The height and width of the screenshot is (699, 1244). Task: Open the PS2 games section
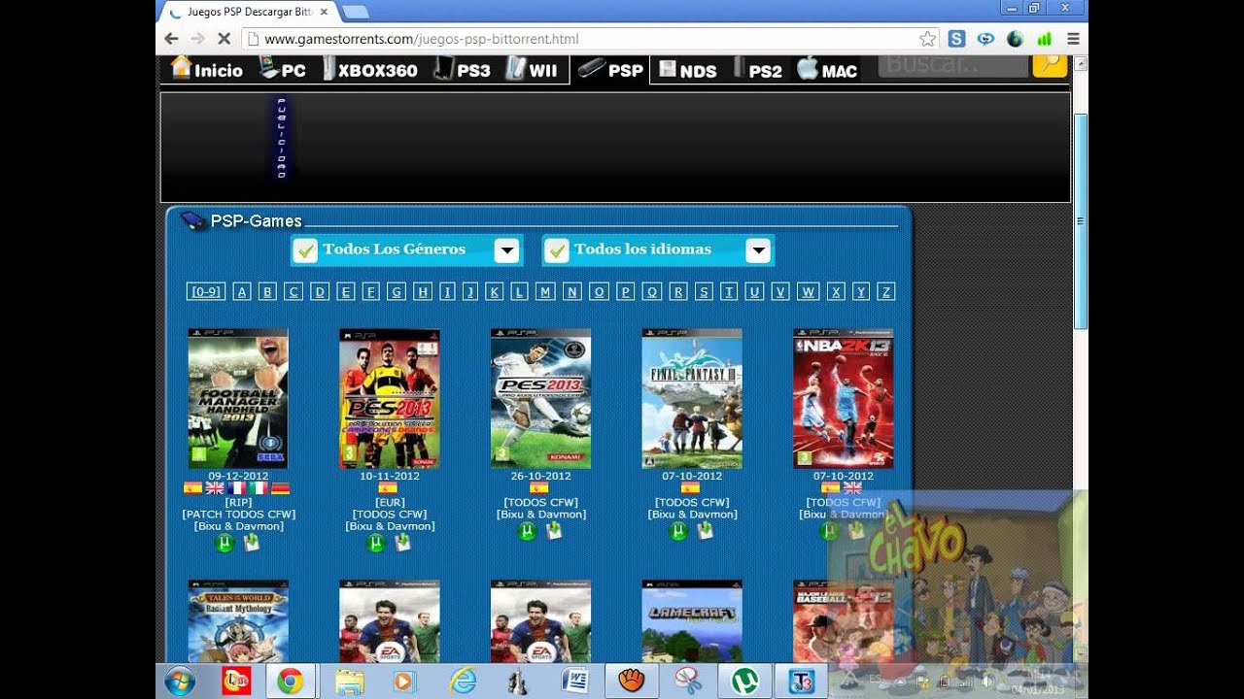(758, 70)
